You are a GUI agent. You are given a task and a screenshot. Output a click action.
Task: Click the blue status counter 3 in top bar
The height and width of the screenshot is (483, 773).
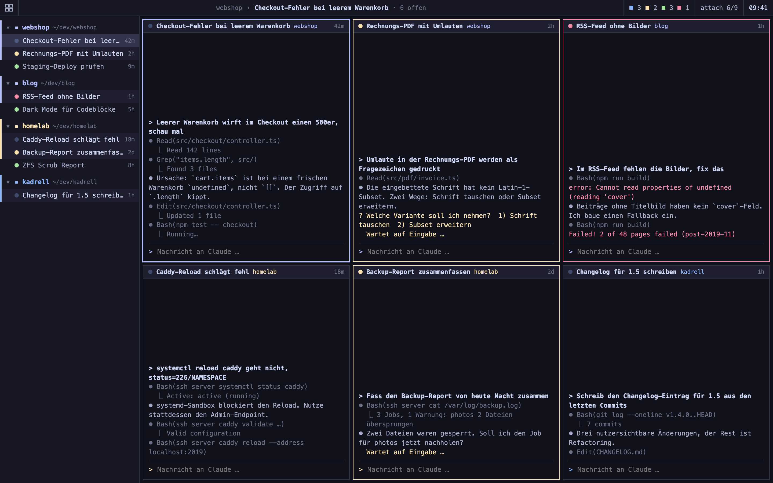(635, 8)
